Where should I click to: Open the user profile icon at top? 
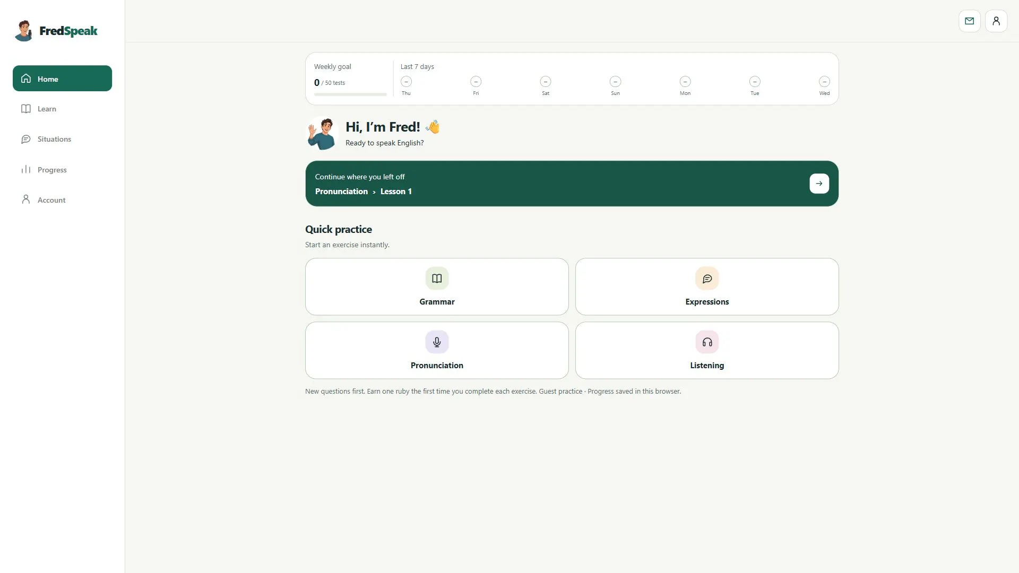pyautogui.click(x=996, y=21)
